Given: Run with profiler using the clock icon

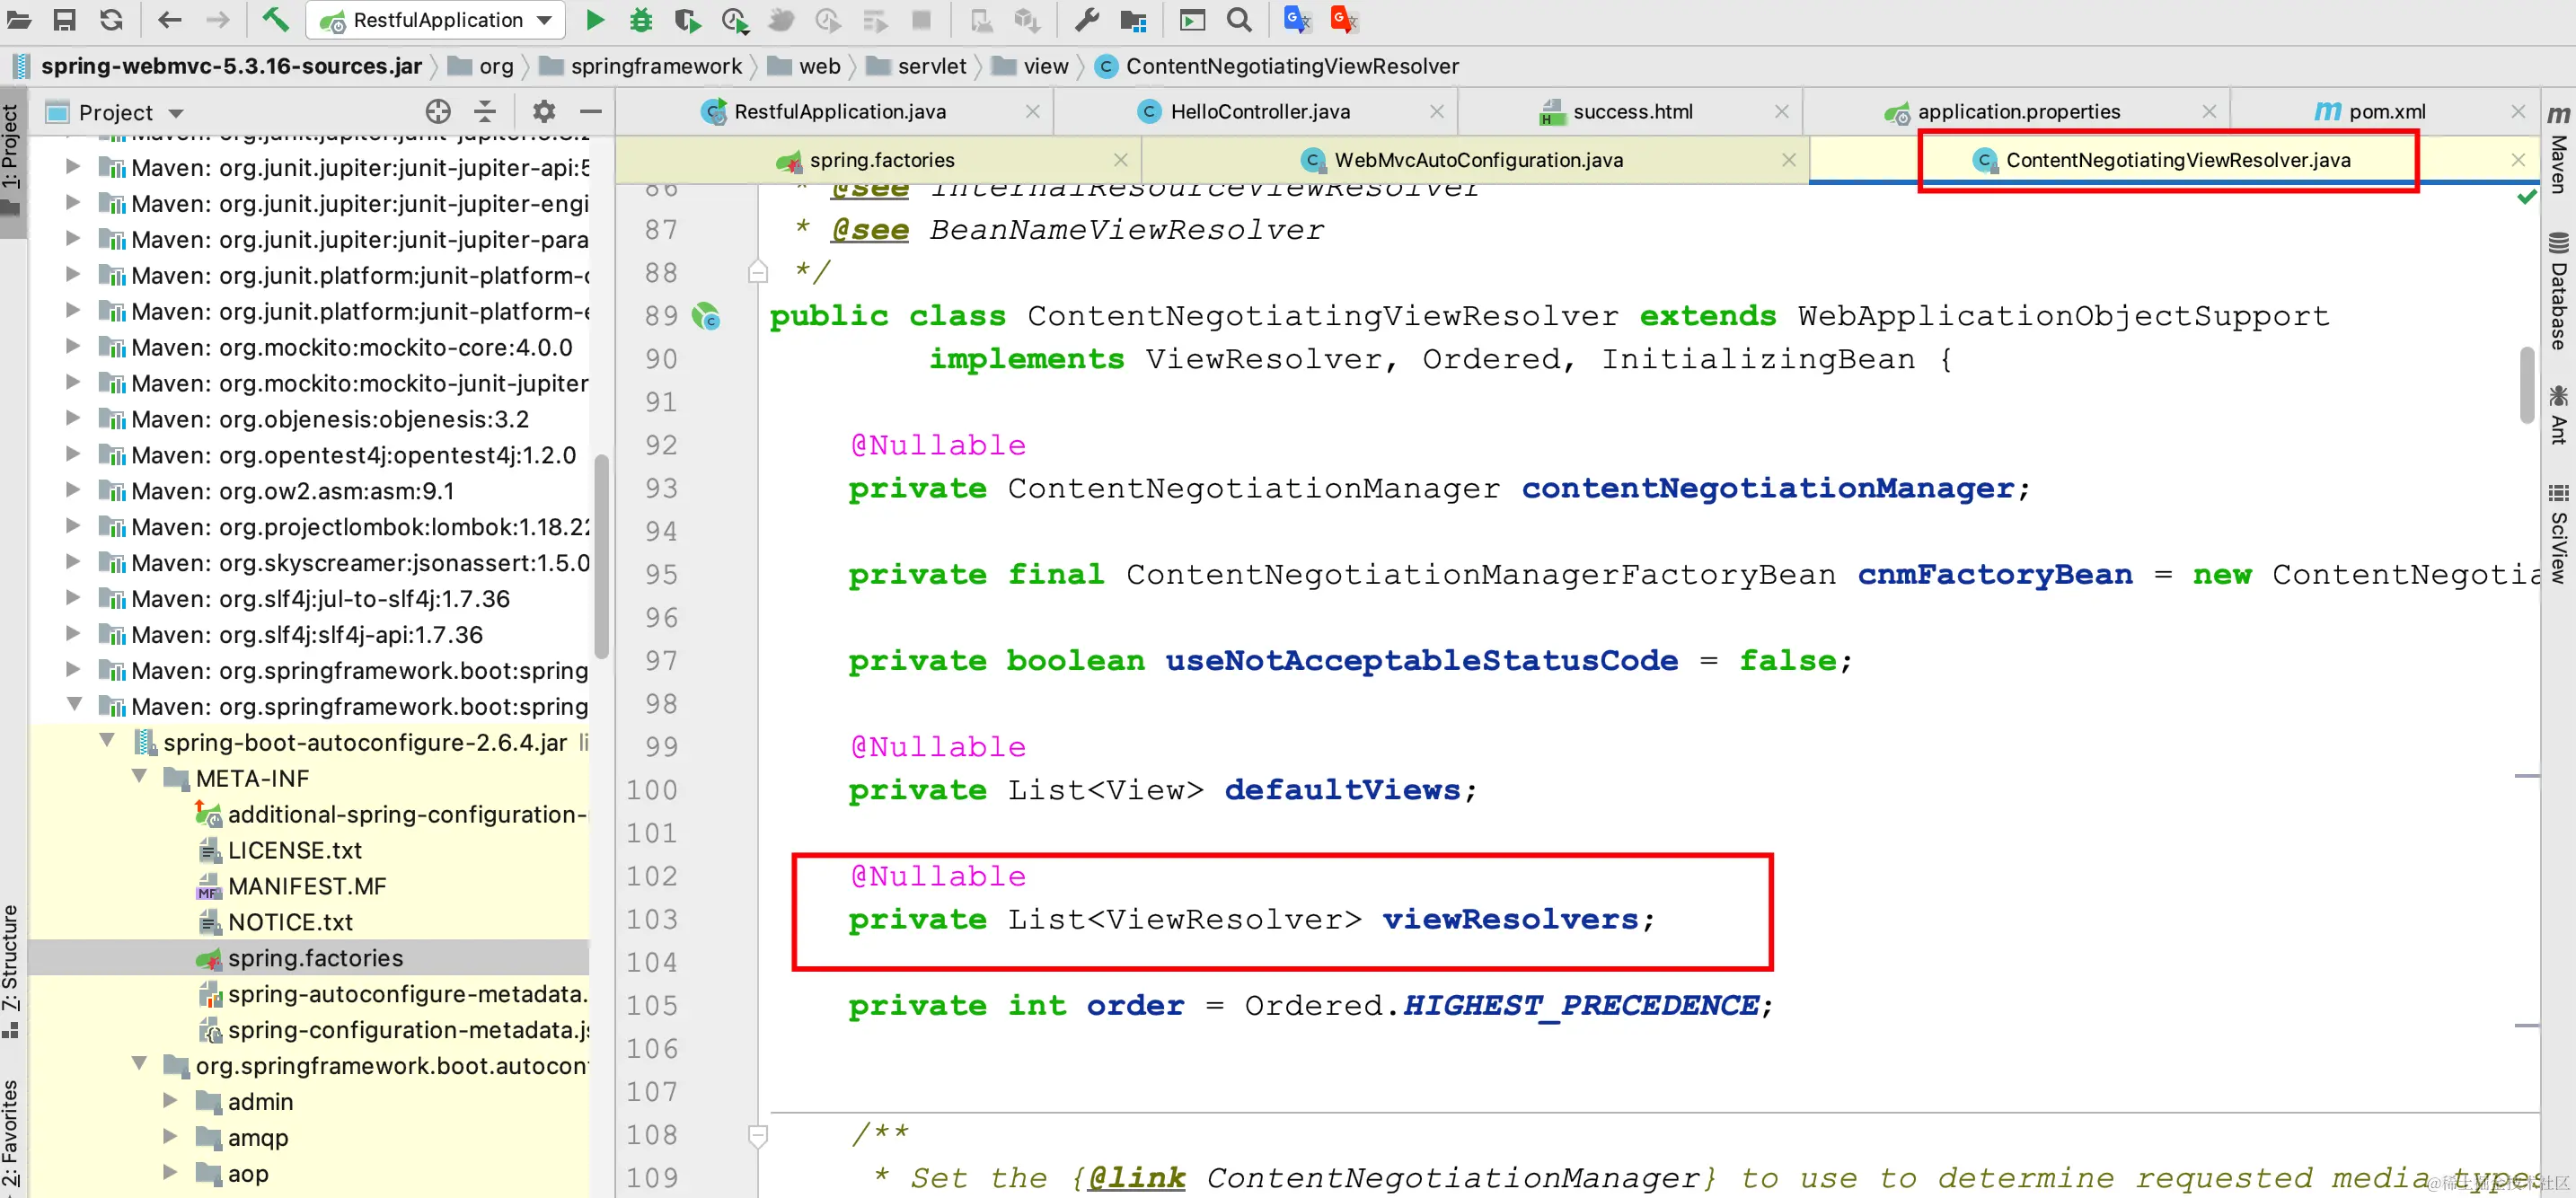Looking at the screenshot, I should point(735,19).
